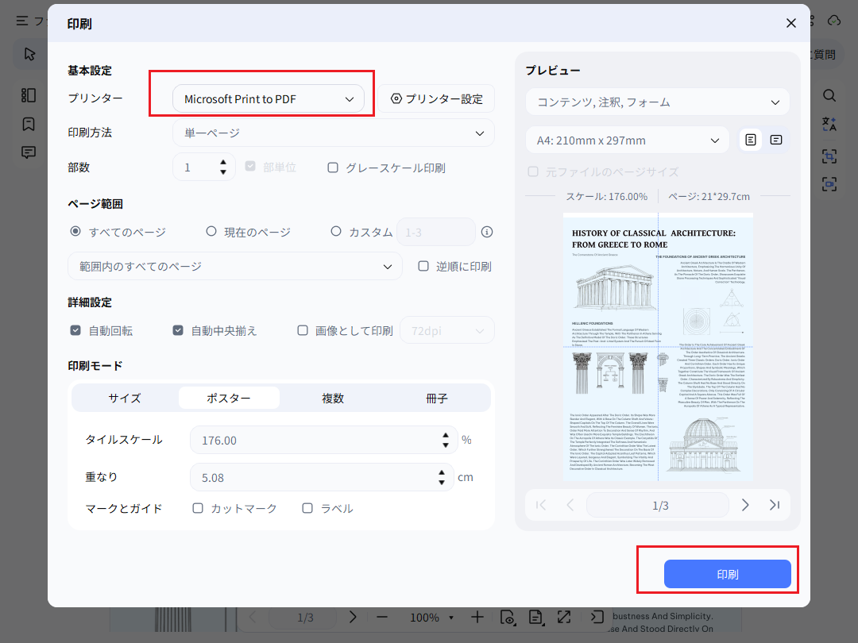Jump to last preview page
Screen dimensions: 858x643
pos(775,505)
